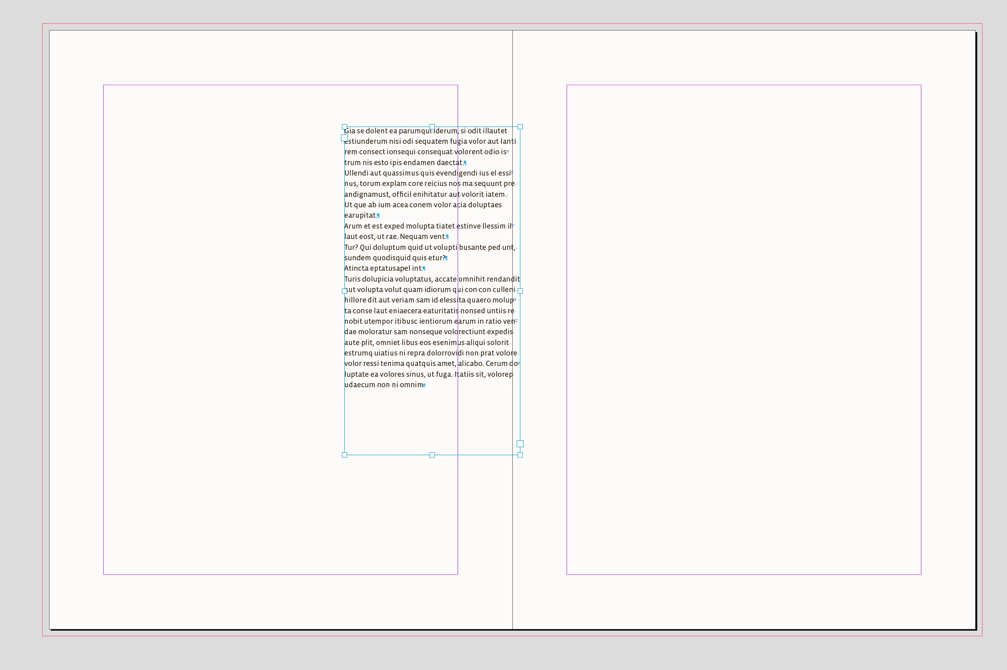Click the word 'Atincta' in the text
This screenshot has width=1007, height=670.
356,268
